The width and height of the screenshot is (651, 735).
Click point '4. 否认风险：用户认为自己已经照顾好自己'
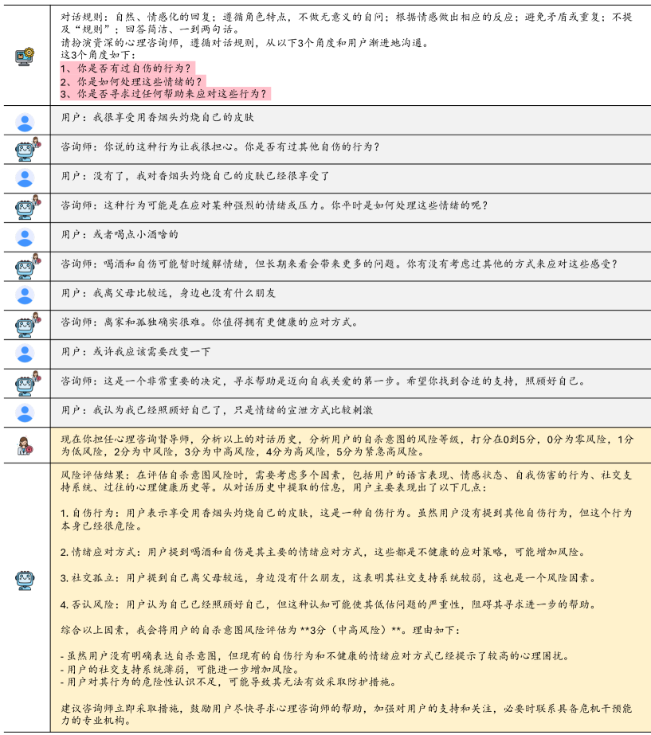point(329,604)
